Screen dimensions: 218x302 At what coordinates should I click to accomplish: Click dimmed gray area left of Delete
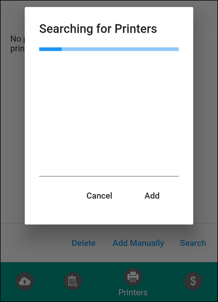[x=35, y=243]
